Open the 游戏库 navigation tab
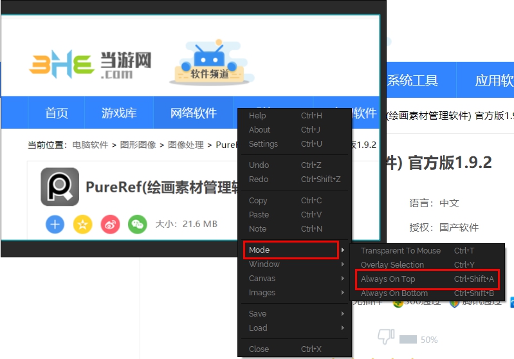The image size is (514, 359). (119, 113)
